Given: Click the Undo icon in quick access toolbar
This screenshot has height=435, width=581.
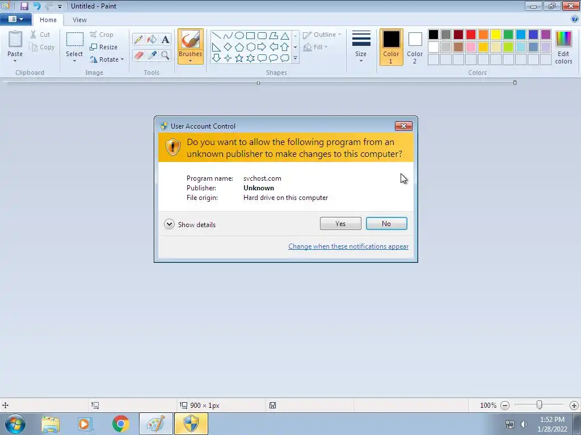Looking at the screenshot, I should 37,6.
